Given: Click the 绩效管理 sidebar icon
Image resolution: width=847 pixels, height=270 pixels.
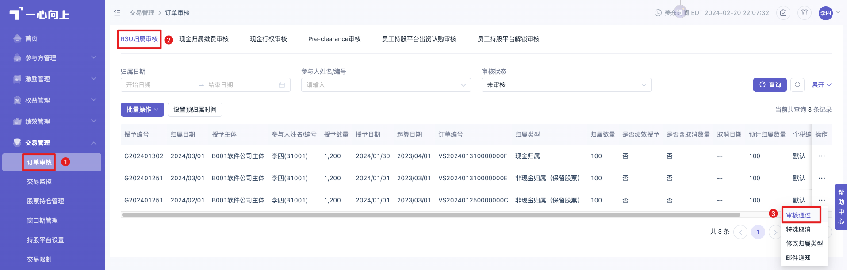Looking at the screenshot, I should tap(17, 122).
